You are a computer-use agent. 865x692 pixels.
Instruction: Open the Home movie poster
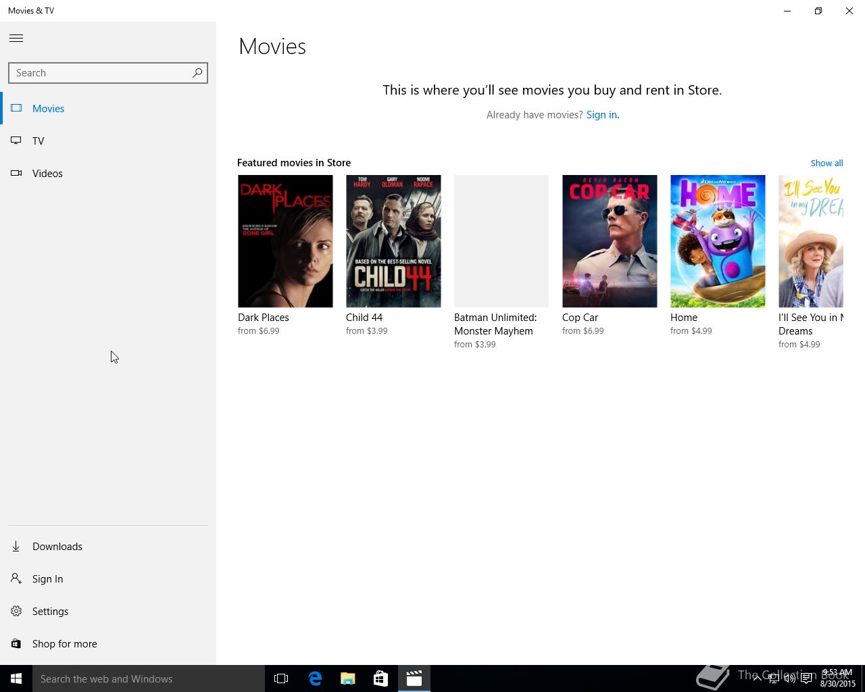click(718, 241)
